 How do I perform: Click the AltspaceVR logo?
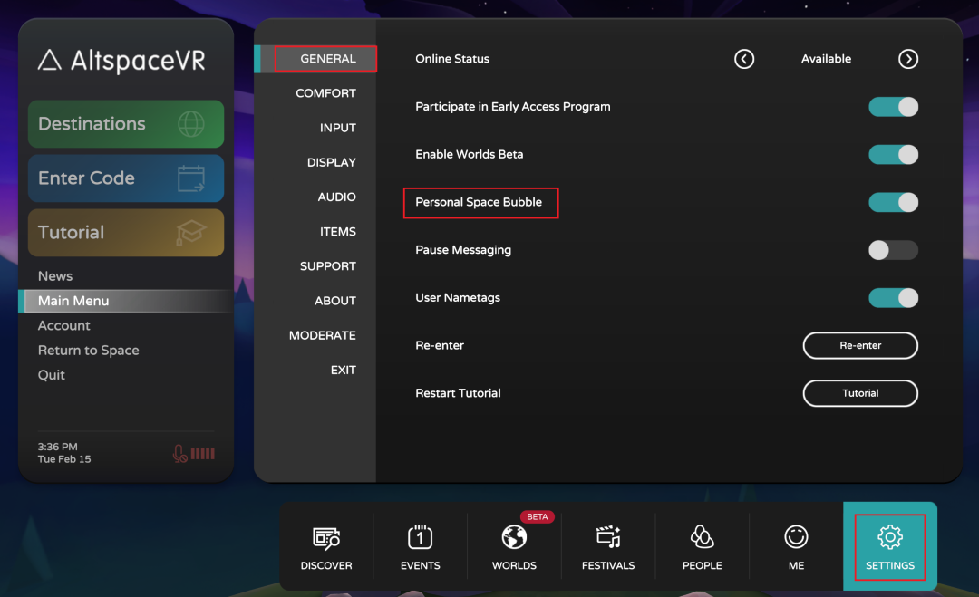tap(121, 61)
